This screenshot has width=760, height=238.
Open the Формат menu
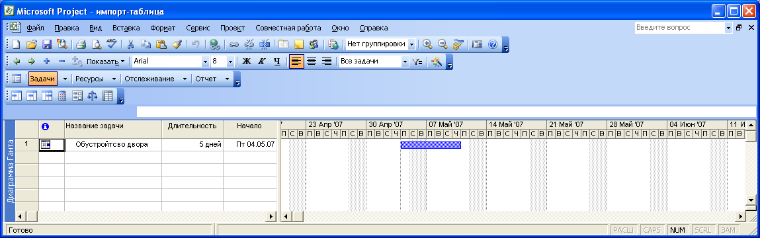(x=163, y=28)
